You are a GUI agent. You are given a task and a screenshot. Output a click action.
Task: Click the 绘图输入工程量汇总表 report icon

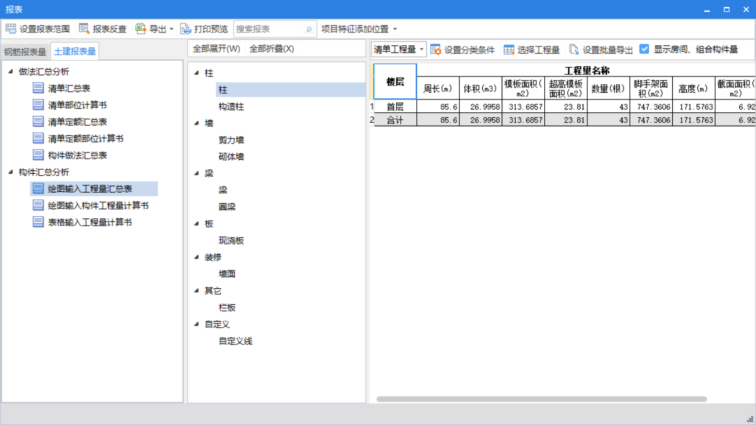point(38,188)
